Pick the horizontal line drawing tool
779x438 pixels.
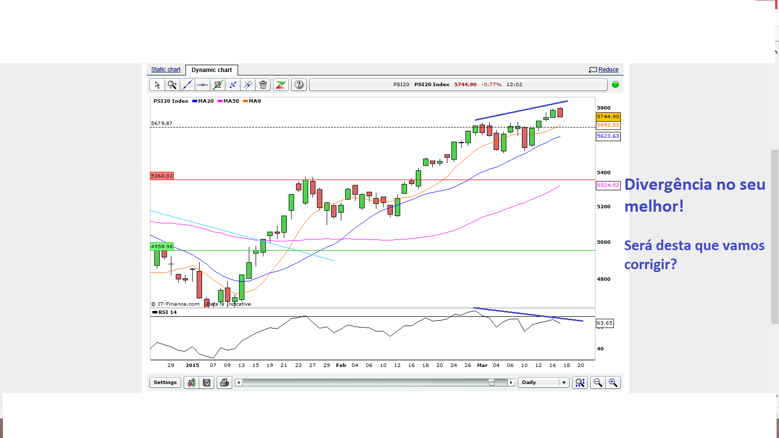[203, 85]
